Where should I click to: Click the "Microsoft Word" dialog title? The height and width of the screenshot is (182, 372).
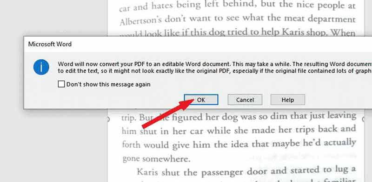tap(50, 44)
